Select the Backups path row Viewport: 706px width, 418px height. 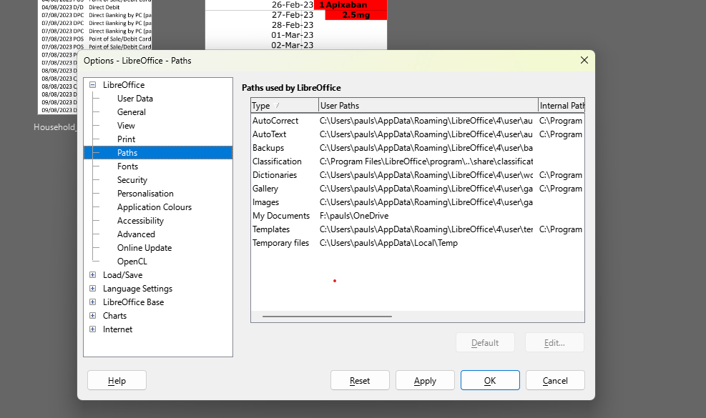pos(418,148)
